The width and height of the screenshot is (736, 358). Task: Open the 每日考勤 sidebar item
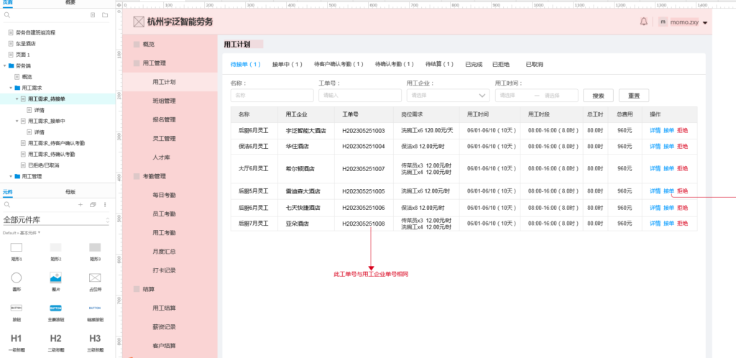[x=164, y=196]
